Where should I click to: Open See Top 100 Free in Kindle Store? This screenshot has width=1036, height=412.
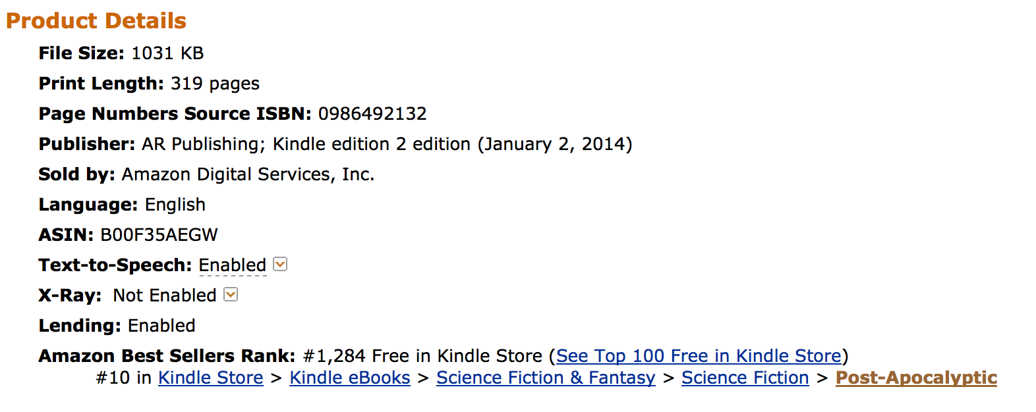click(x=699, y=356)
